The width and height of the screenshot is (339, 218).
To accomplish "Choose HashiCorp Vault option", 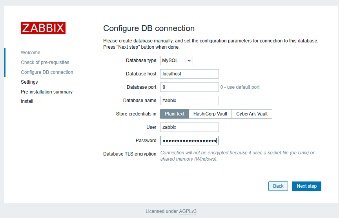I will pos(210,114).
